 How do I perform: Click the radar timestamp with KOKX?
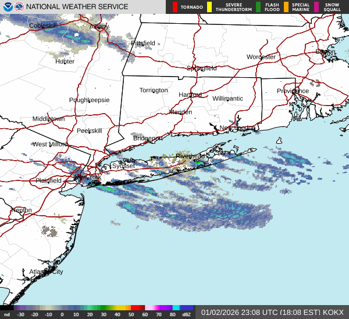[x=272, y=312]
